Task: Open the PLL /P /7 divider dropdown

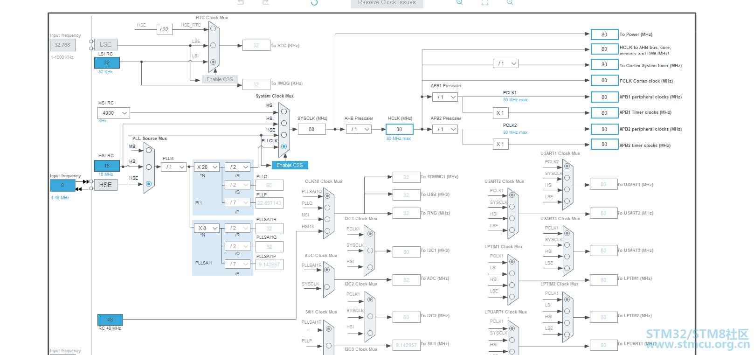Action: coord(238,202)
